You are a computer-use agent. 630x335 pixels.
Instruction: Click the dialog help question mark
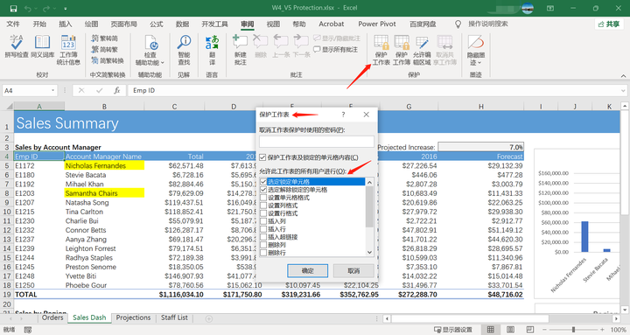point(343,115)
